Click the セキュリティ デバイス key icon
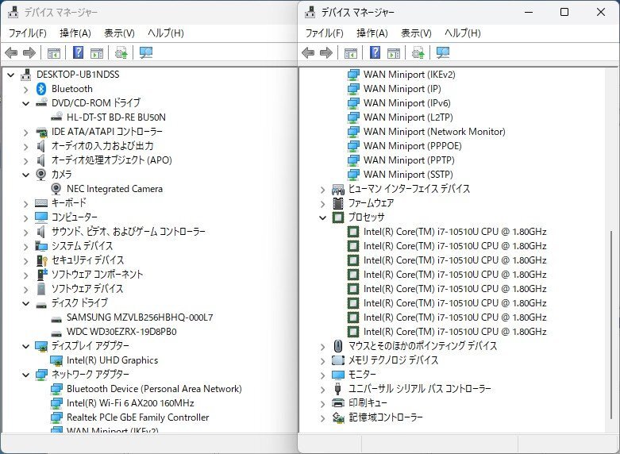Viewport: 620px width, 454px height. point(41,260)
